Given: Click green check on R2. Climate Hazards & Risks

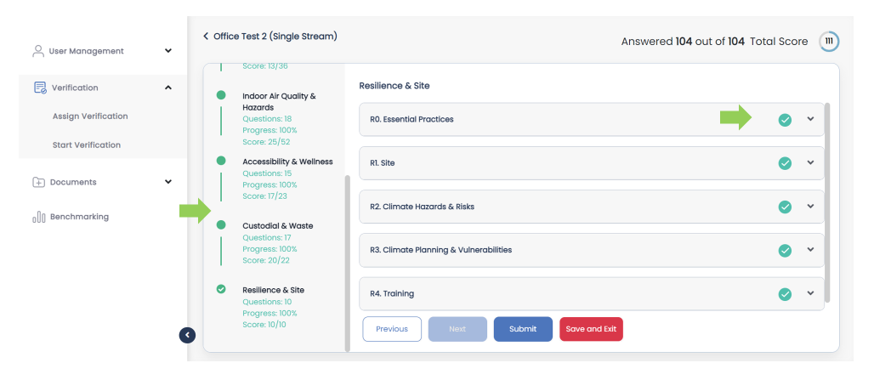Looking at the screenshot, I should tap(785, 207).
